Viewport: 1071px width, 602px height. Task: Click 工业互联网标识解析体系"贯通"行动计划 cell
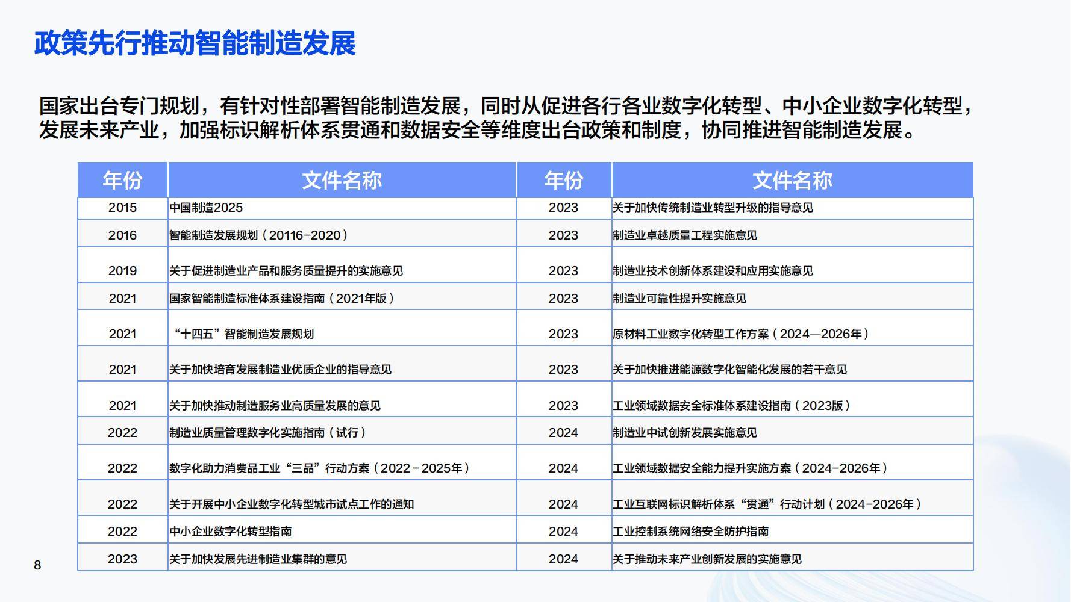[792, 498]
